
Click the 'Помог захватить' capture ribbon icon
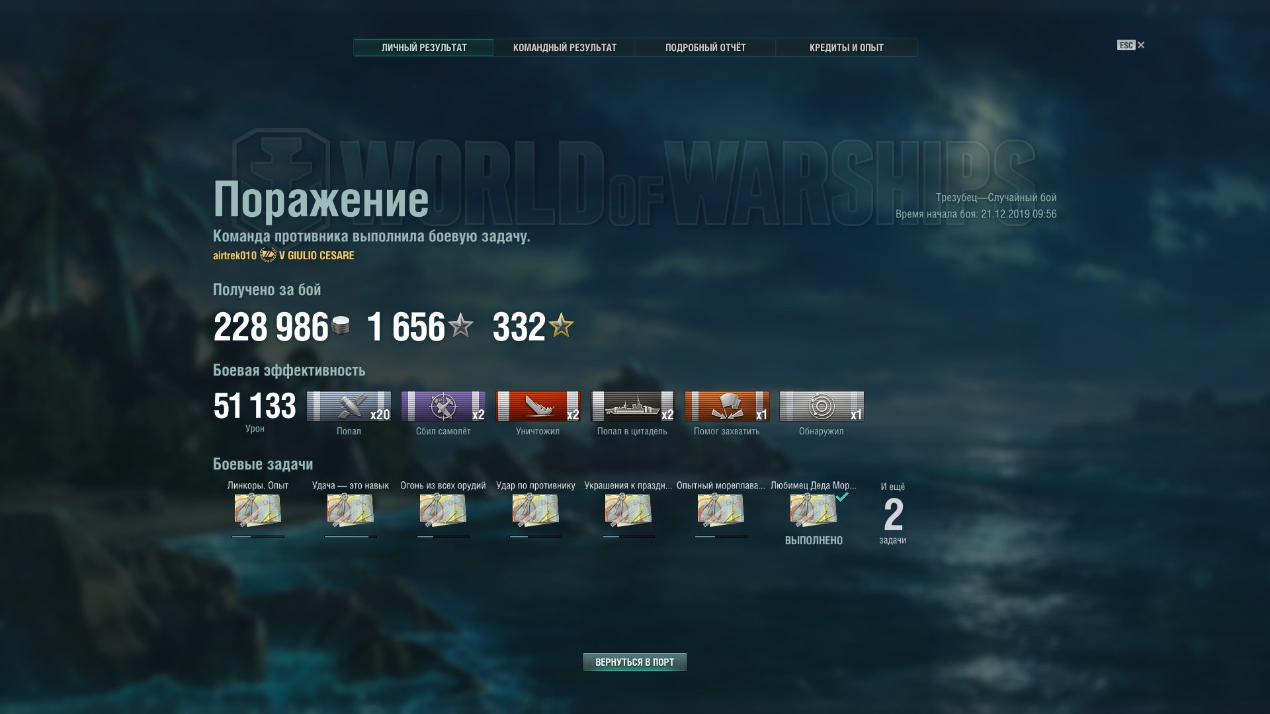727,407
